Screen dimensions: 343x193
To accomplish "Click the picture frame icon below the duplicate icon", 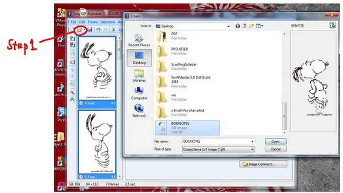I will [x=72, y=62].
